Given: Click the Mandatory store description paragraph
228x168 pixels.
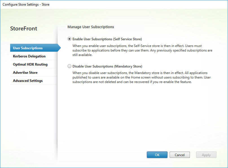Looking at the screenshot, I should (141, 77).
